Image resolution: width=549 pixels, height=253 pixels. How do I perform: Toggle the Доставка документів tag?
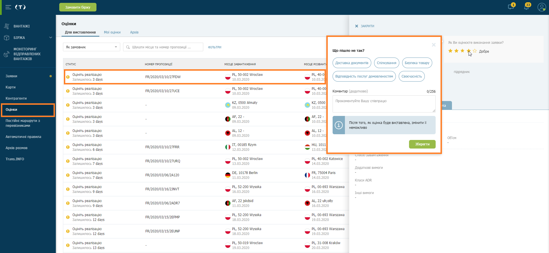coord(352,63)
